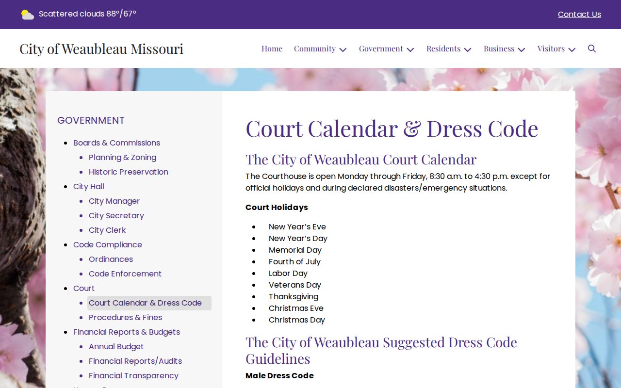Click the scattered clouds weather icon
The height and width of the screenshot is (388, 621).
(28, 15)
